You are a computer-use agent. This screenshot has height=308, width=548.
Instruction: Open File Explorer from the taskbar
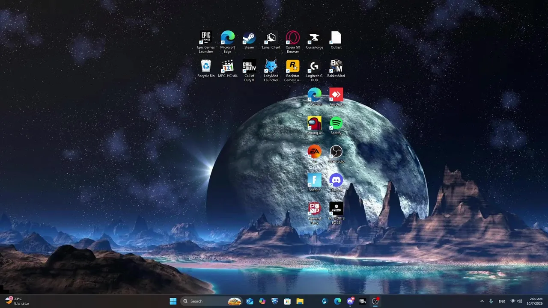tap(300, 301)
